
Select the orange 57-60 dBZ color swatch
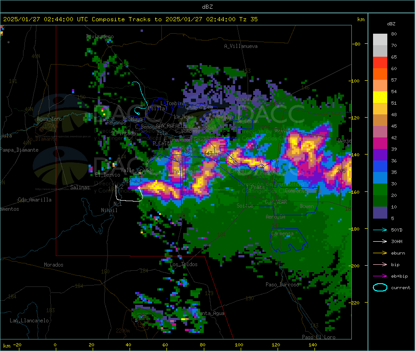(x=380, y=74)
